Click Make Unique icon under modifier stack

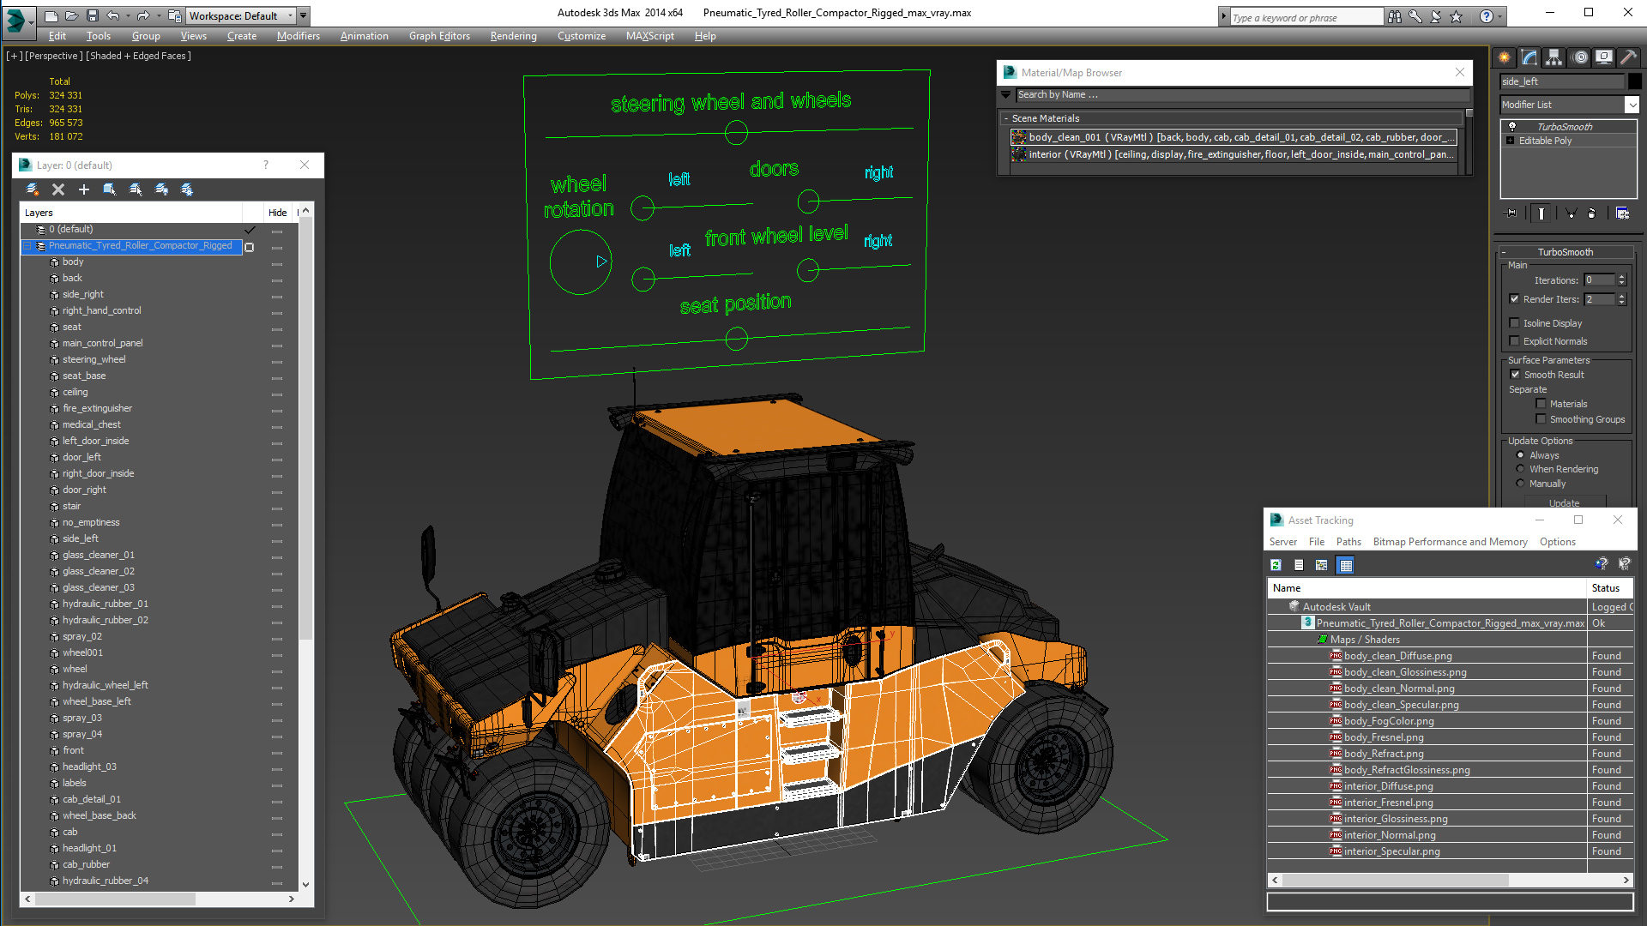click(1571, 213)
